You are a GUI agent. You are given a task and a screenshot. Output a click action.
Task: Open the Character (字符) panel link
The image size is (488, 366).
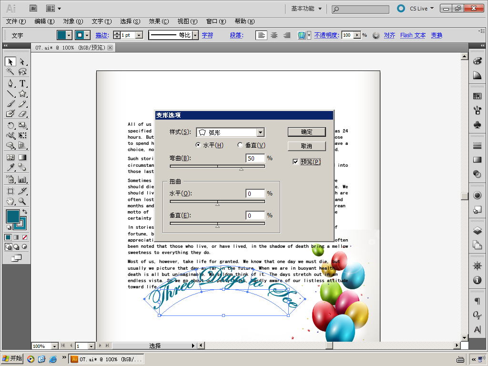208,35
